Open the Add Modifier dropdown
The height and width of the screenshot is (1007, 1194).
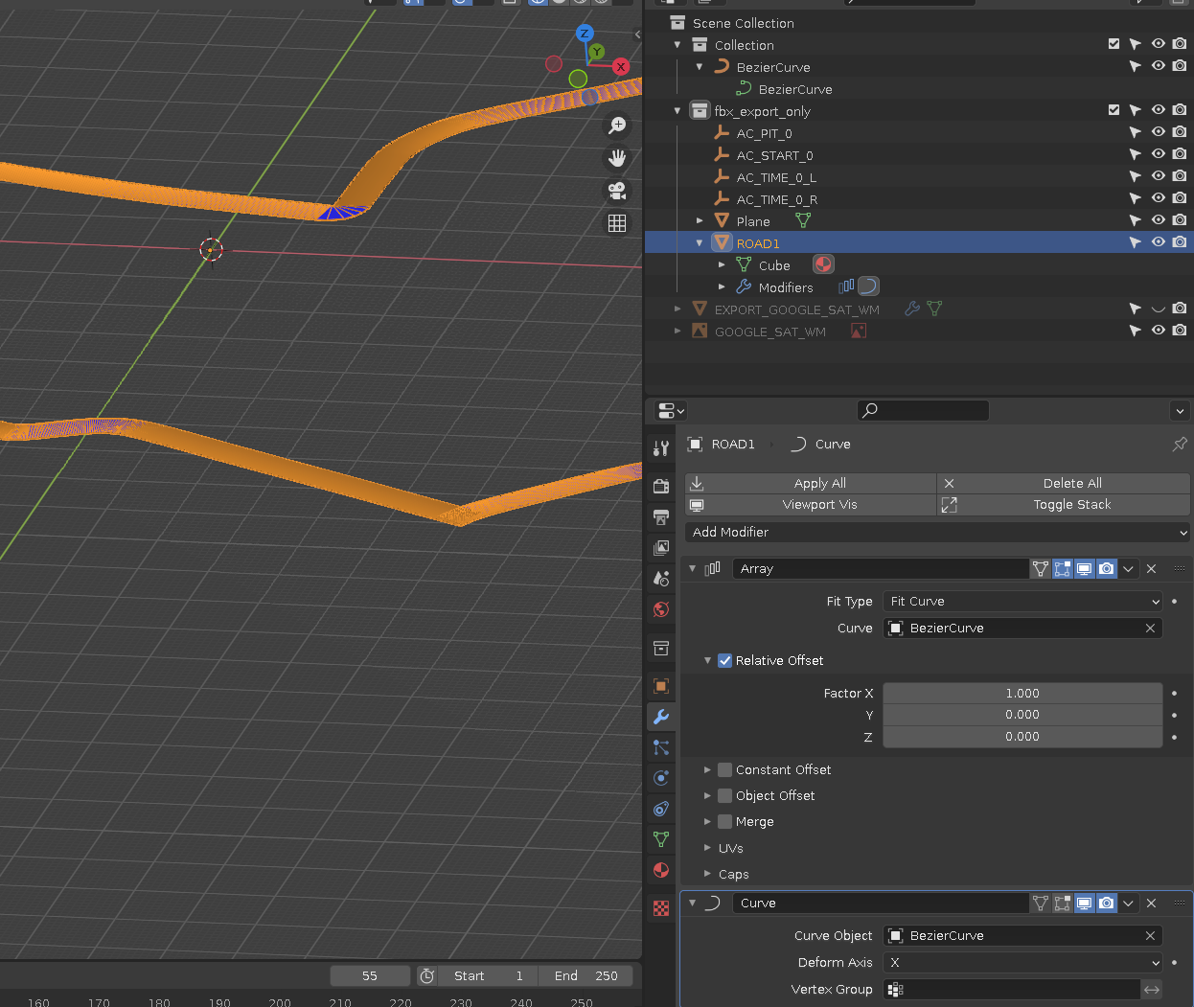938,532
